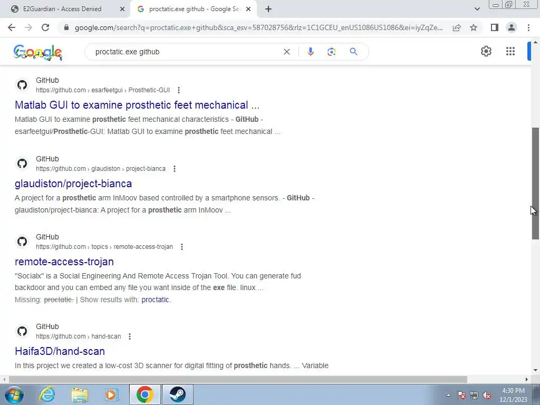The height and width of the screenshot is (405, 540).
Task: Reload the current page
Action: click(45, 27)
